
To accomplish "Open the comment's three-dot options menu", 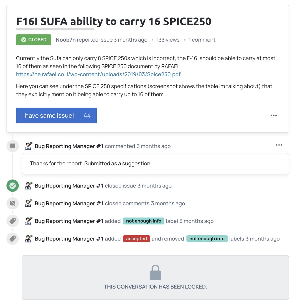I will 279,145.
